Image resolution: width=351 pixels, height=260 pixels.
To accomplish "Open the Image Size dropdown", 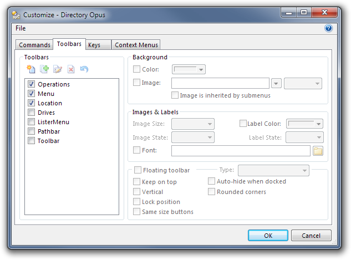I will [193, 124].
